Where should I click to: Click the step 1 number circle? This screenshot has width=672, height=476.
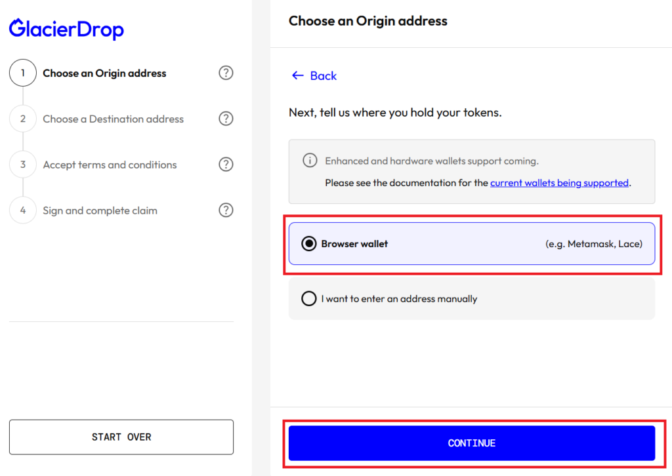(23, 73)
